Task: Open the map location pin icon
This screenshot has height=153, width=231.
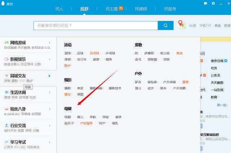Action: (x=182, y=25)
